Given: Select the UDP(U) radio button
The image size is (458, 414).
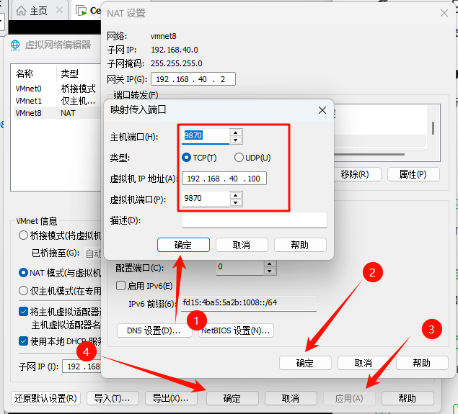Looking at the screenshot, I should click(x=239, y=158).
